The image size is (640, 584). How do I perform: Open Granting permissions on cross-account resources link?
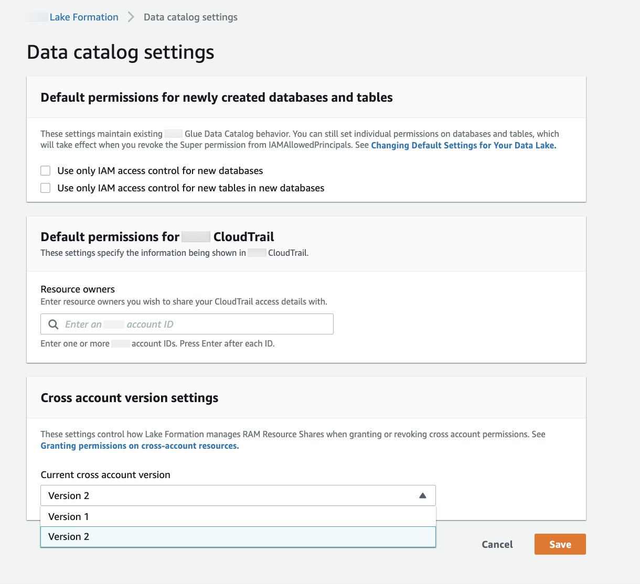pyautogui.click(x=140, y=446)
